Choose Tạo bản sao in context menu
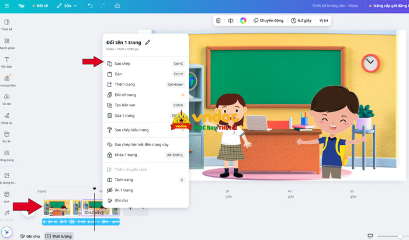The image size is (409, 240). point(125,105)
